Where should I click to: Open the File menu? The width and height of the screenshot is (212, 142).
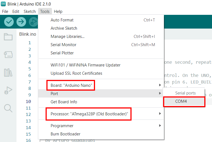[x=5, y=12]
